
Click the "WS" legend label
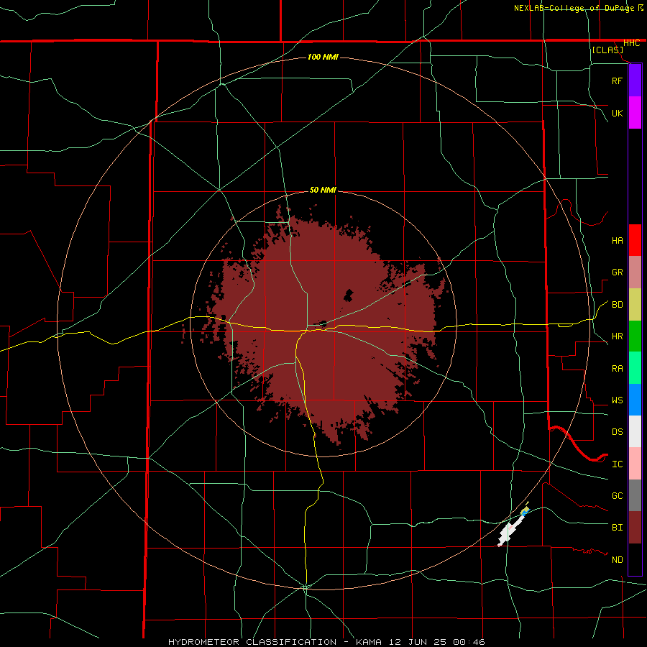(617, 400)
